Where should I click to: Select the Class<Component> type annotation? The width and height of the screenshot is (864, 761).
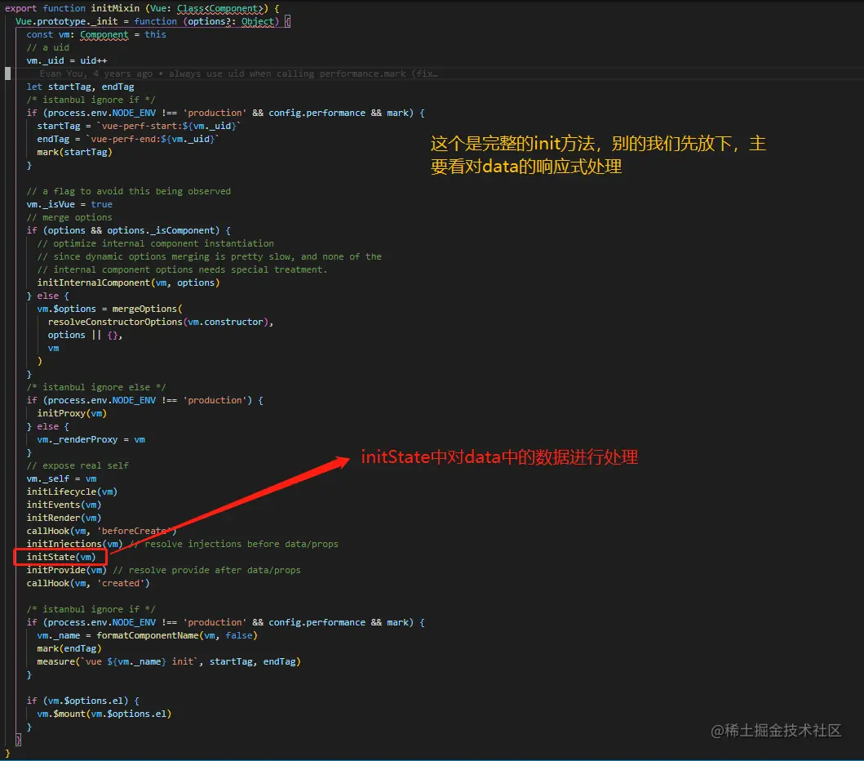220,8
